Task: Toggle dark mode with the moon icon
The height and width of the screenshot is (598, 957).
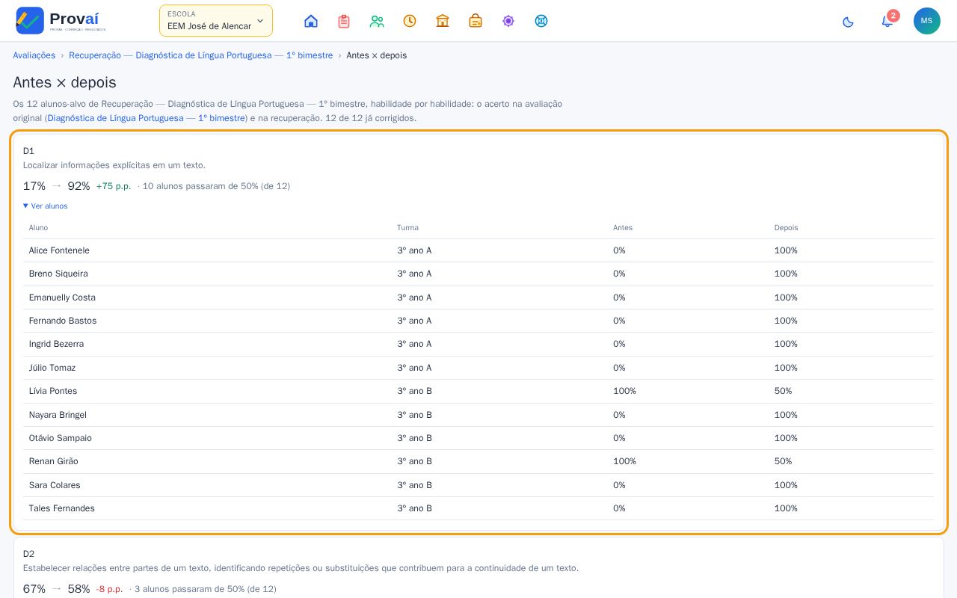Action: (x=848, y=22)
